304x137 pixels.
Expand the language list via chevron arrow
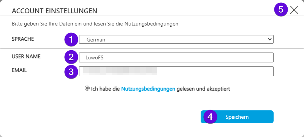269,40
